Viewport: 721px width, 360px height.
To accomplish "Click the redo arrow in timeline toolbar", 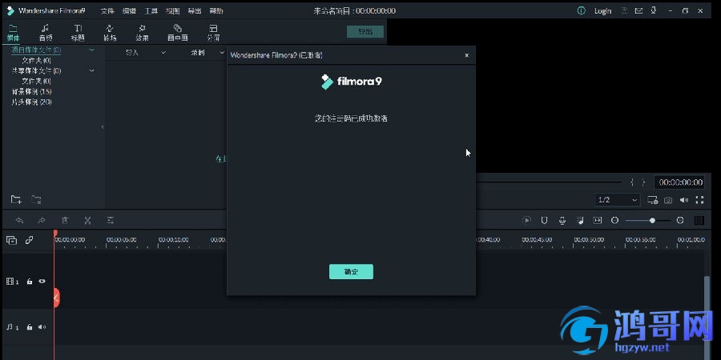I will pyautogui.click(x=42, y=221).
